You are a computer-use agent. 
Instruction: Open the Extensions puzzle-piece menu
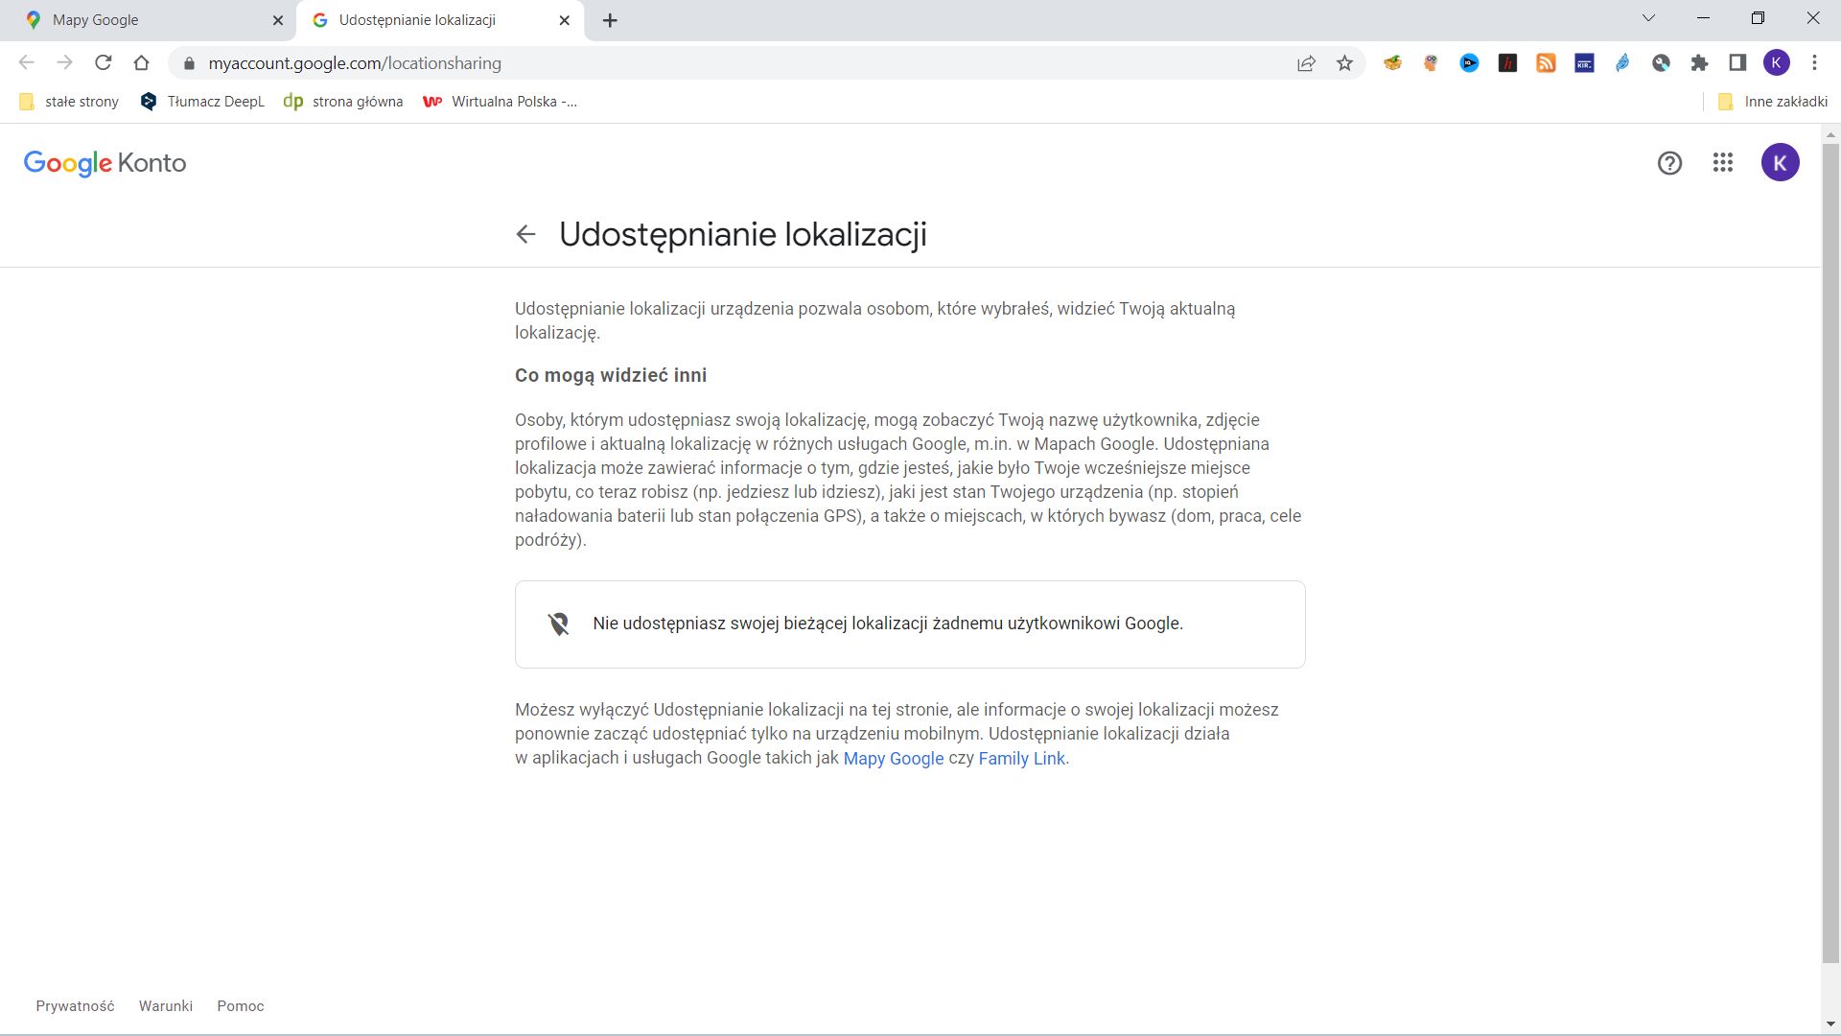(x=1699, y=63)
